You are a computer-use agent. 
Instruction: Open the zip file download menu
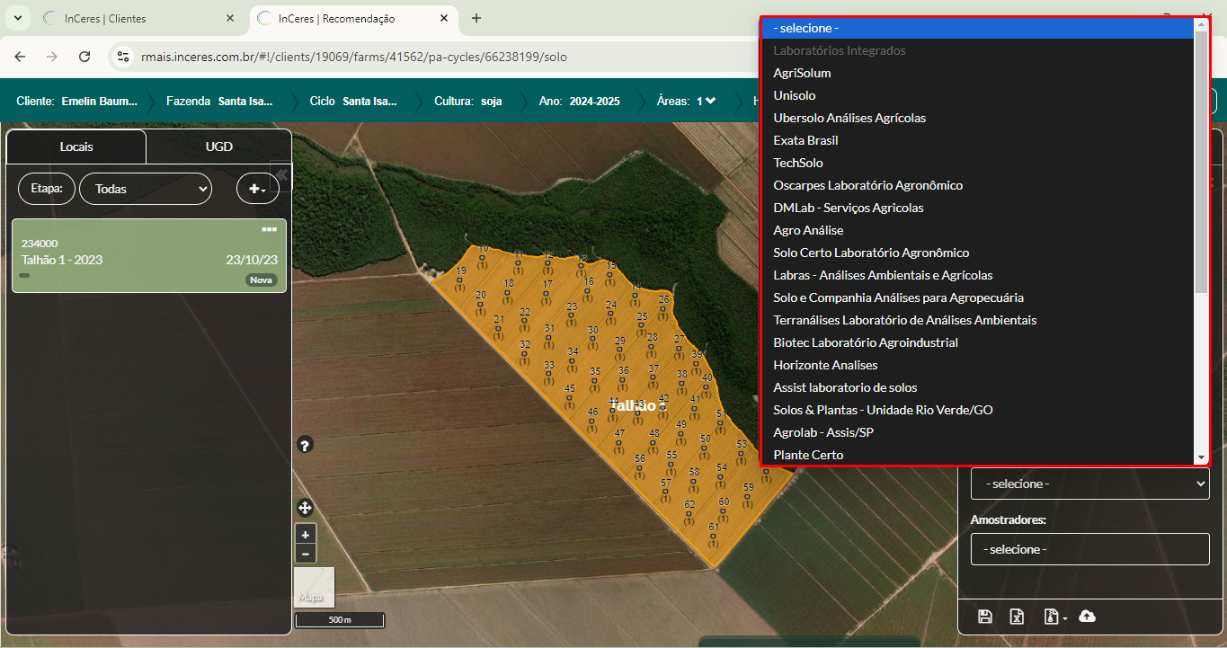coord(1055,617)
